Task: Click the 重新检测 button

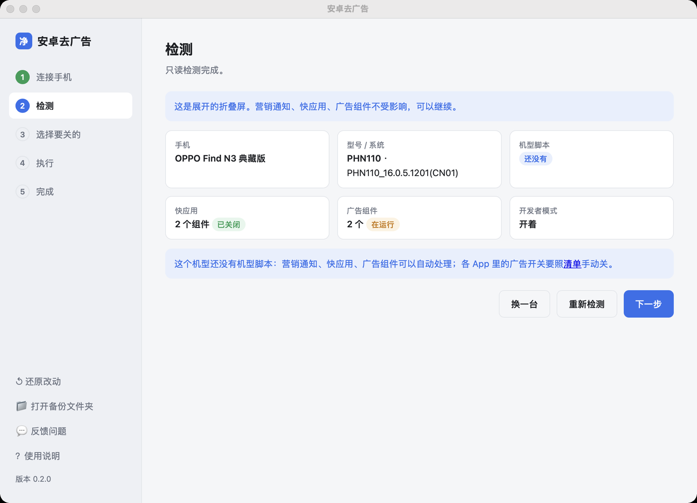Action: (587, 304)
